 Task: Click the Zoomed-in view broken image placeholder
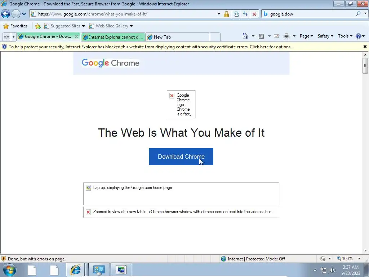[x=181, y=212]
